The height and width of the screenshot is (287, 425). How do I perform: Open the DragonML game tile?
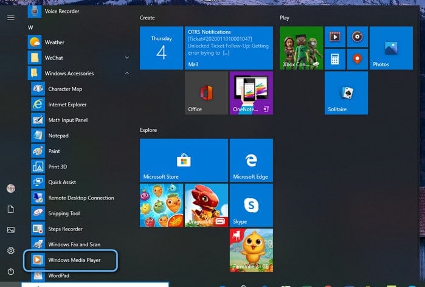[206, 205]
